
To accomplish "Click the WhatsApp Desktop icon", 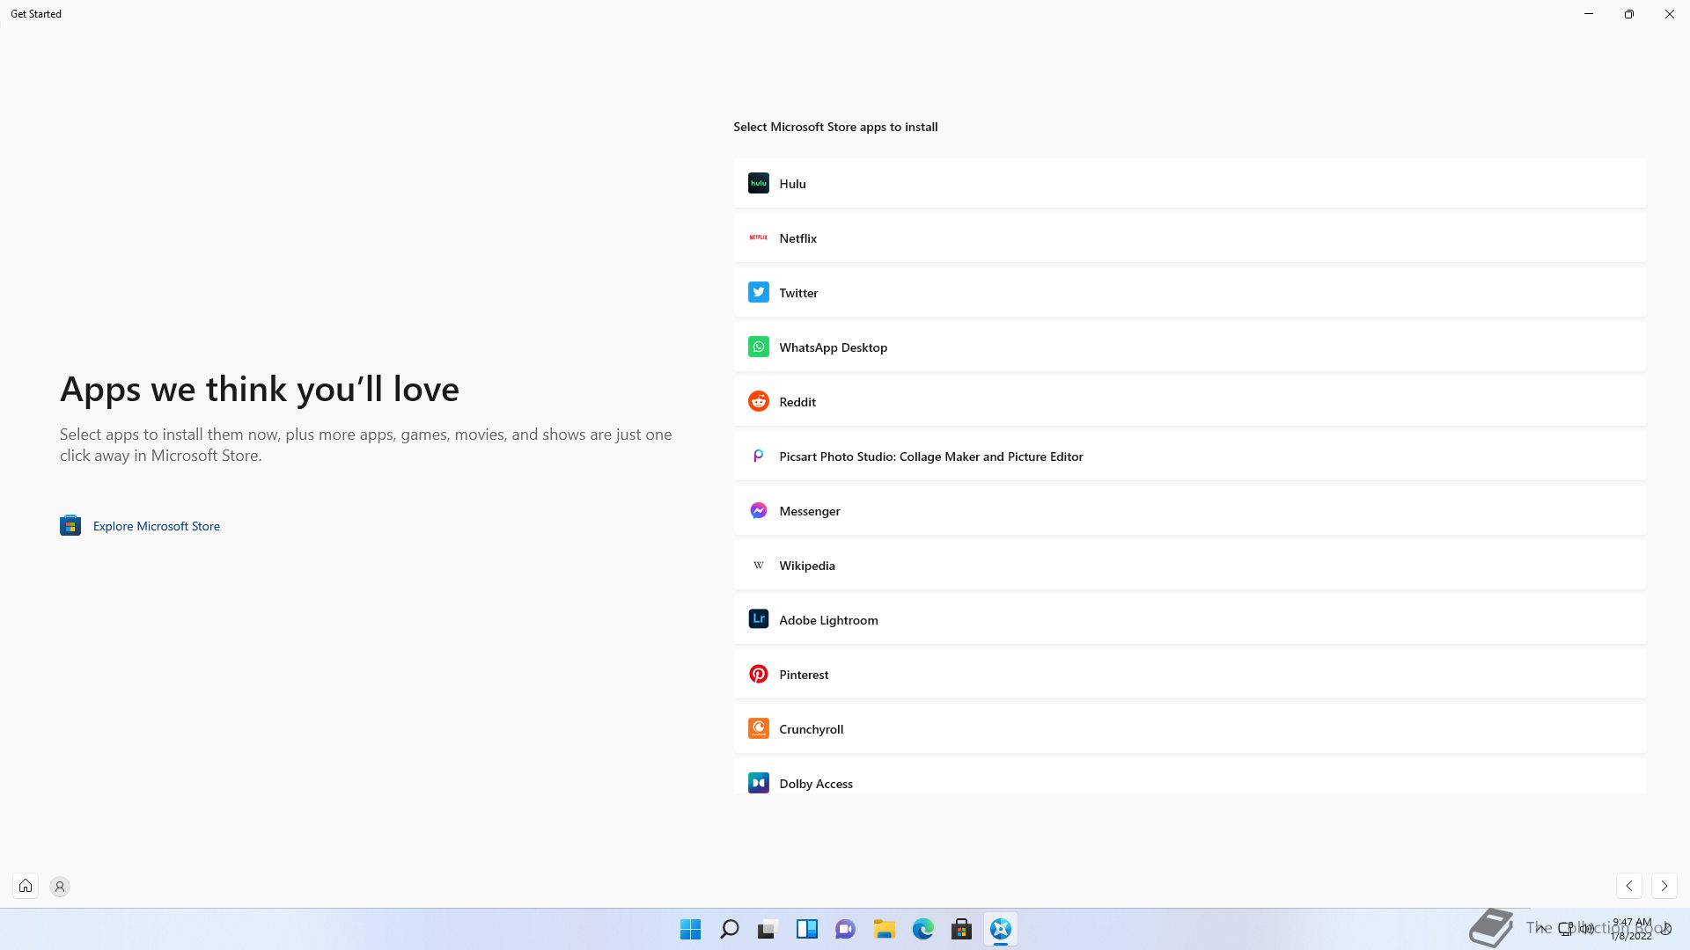I will 758,347.
